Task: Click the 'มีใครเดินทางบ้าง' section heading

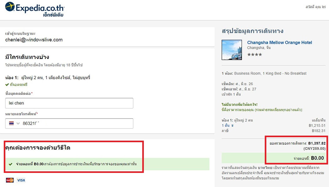Action: 27,57
